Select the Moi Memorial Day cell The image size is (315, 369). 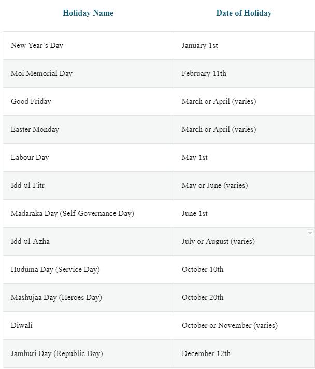[x=41, y=73]
